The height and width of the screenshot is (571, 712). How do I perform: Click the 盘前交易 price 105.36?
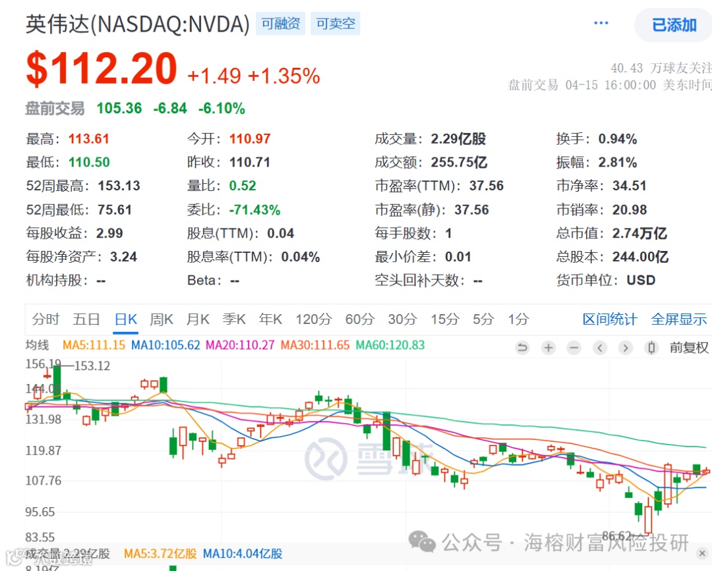pyautogui.click(x=119, y=109)
